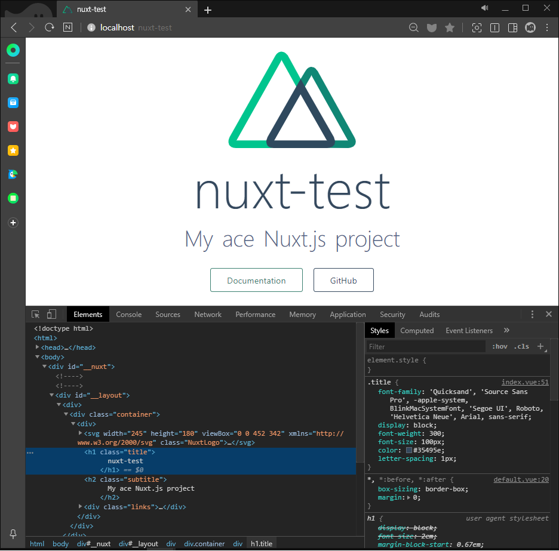The image size is (559, 551).
Task: Collapse the div class container node
Action: pos(66,414)
